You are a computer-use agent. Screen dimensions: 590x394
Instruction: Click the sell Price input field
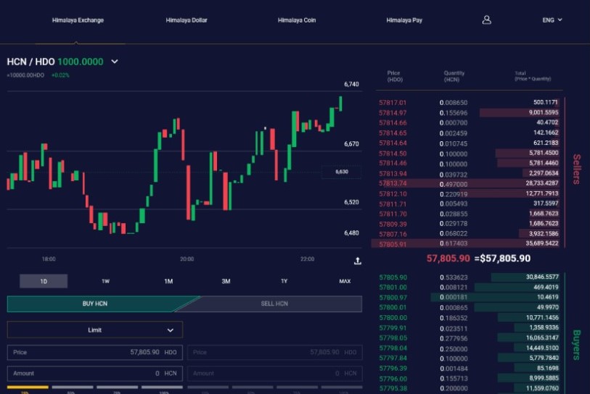pos(275,352)
